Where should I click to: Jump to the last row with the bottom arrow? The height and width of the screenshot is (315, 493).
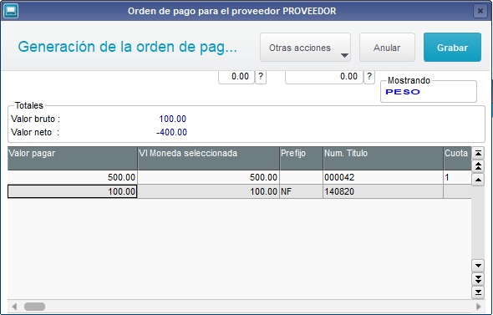click(x=478, y=292)
